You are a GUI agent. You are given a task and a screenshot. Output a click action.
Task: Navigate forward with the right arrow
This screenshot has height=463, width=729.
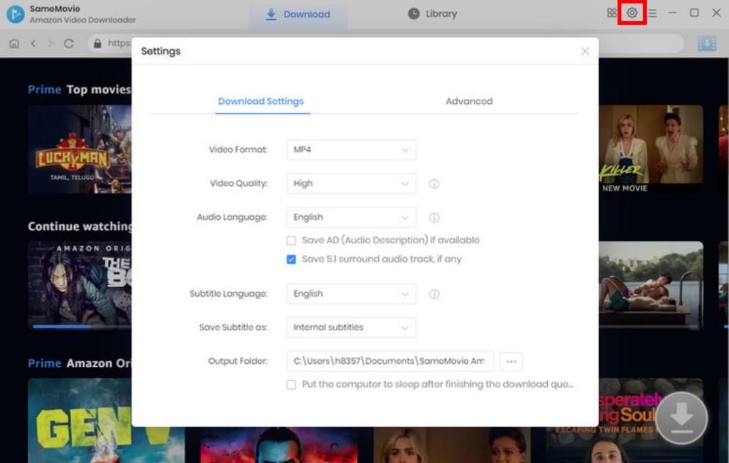pyautogui.click(x=50, y=44)
